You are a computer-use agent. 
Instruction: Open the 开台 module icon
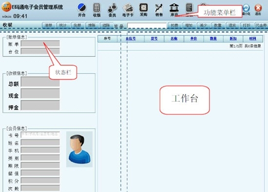(82, 7)
